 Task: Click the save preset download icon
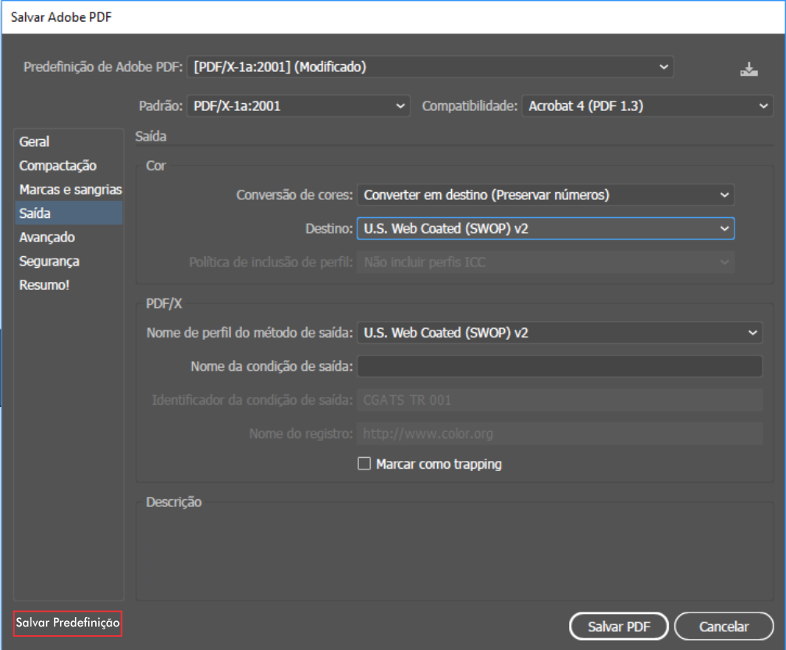click(x=749, y=69)
